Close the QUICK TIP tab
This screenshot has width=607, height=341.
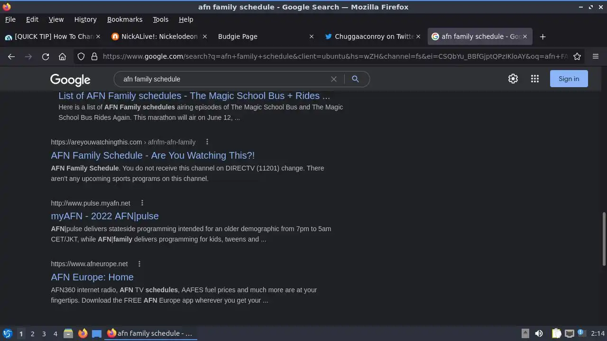(98, 36)
